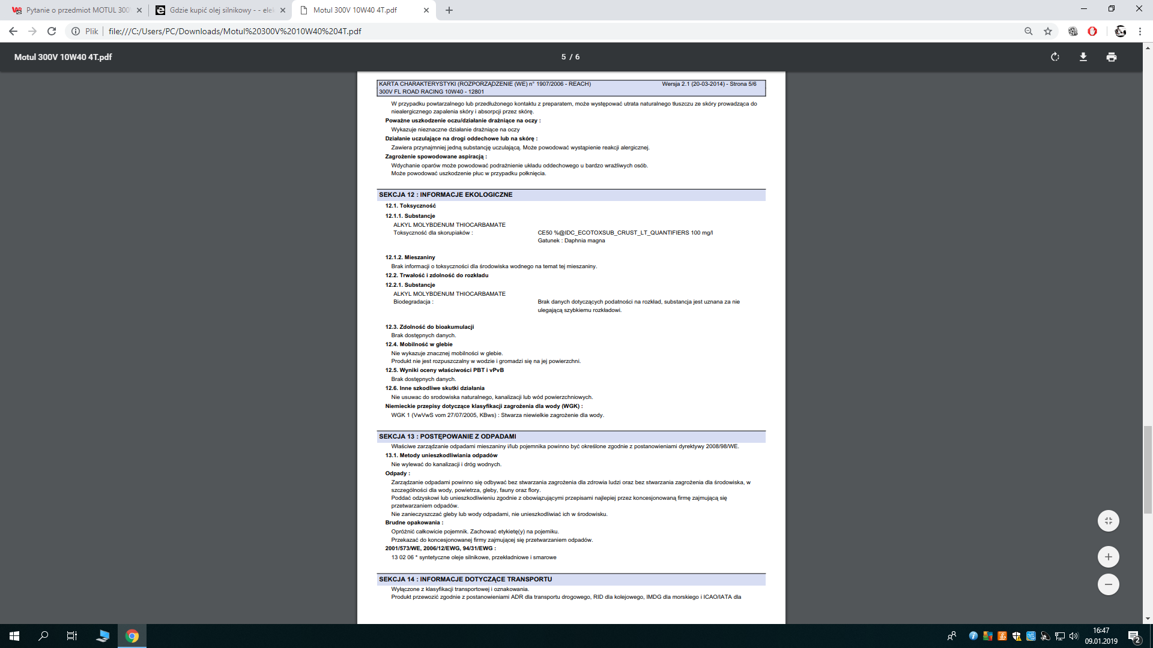Open the browser zoom magnifier icon

[x=1029, y=31]
